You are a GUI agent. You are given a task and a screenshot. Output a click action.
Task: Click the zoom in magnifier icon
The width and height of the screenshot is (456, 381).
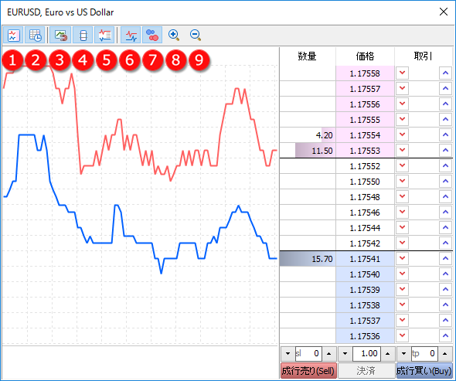click(174, 36)
